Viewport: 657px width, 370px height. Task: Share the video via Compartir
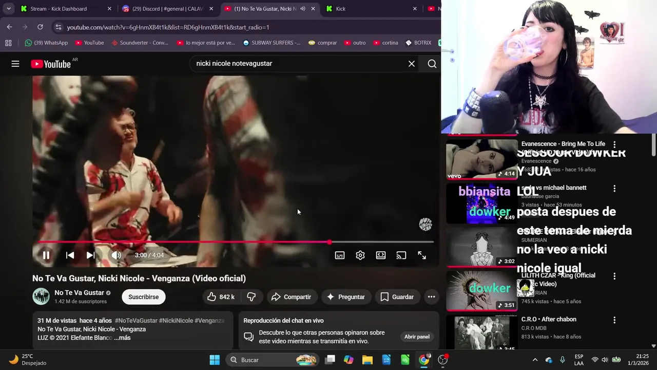click(x=291, y=297)
